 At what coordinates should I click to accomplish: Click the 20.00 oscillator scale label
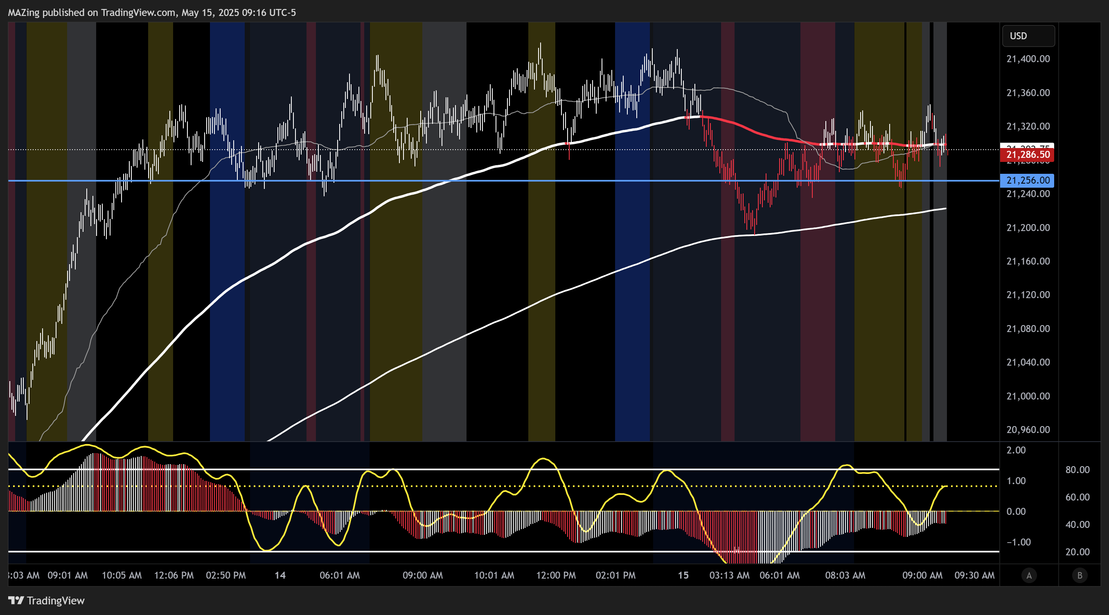pyautogui.click(x=1077, y=552)
